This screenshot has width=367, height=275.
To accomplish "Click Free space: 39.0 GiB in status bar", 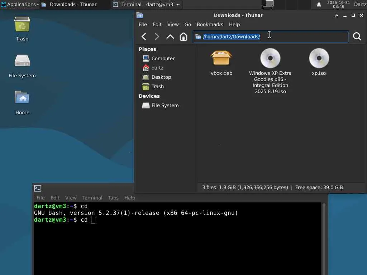I will [x=319, y=188].
